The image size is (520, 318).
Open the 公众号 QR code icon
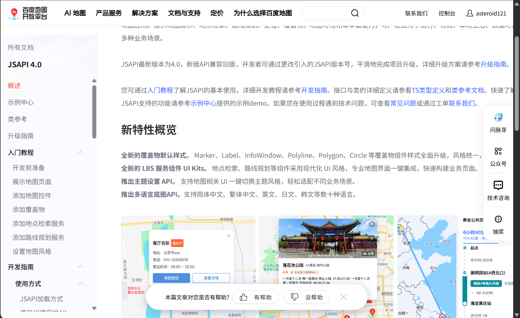[x=498, y=151]
